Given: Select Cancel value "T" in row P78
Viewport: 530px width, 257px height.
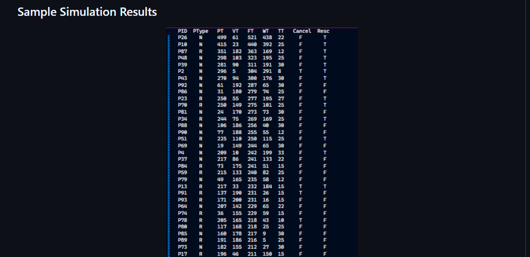Looking at the screenshot, I should click(x=301, y=220).
